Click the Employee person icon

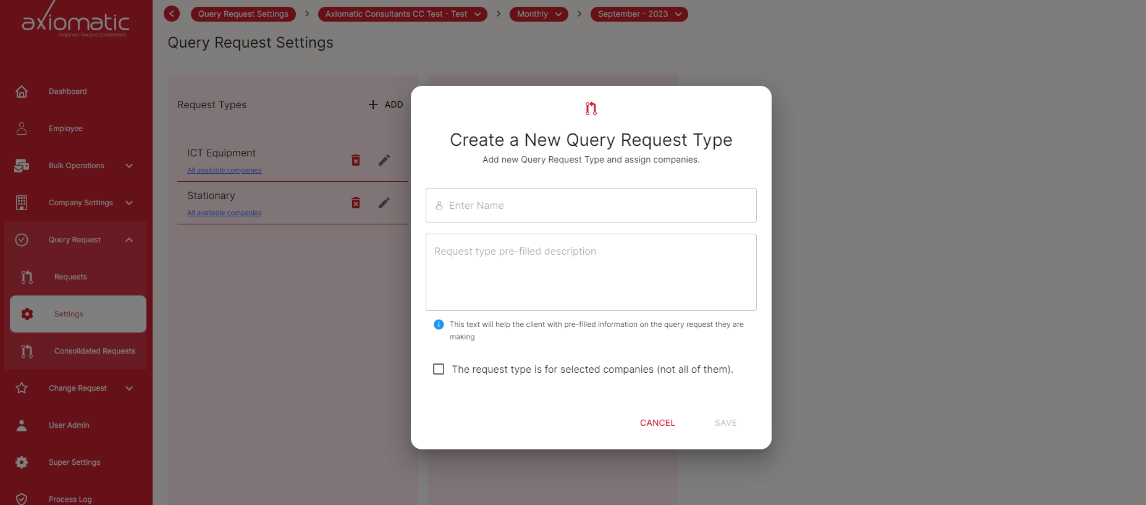(22, 129)
